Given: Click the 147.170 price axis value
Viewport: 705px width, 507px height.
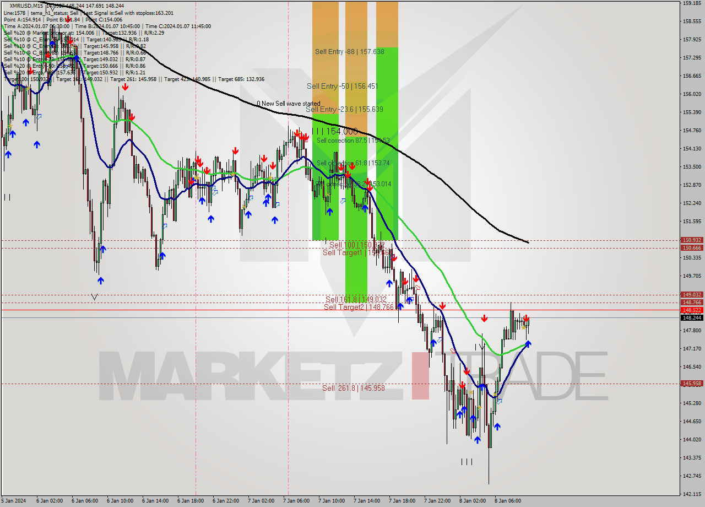Looking at the screenshot, I should click(x=692, y=348).
